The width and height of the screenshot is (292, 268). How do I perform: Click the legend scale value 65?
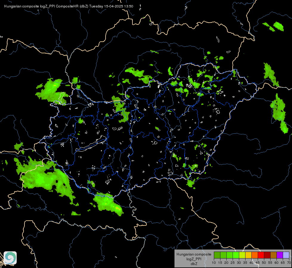coord(283,263)
